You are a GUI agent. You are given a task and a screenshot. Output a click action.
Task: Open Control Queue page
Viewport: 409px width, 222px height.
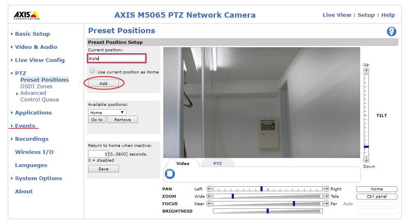[40, 100]
